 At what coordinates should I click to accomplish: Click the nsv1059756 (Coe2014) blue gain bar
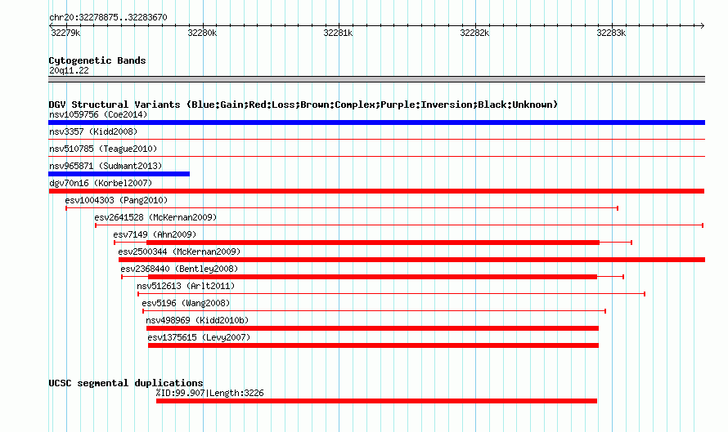point(376,122)
